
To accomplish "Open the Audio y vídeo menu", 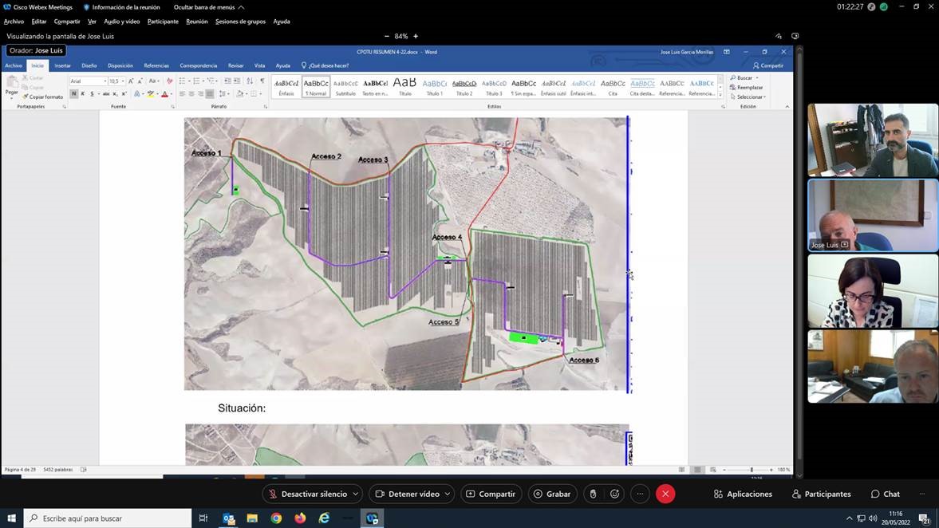I will click(121, 22).
